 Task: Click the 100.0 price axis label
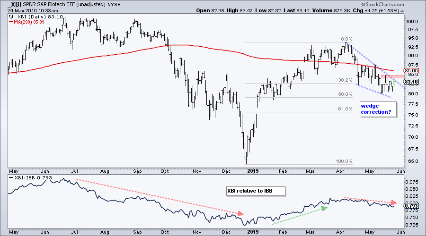coord(411,21)
